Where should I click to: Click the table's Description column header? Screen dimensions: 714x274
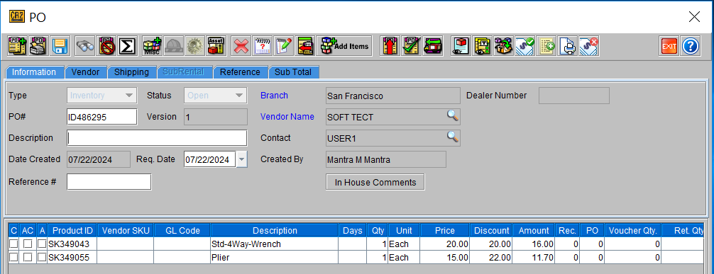pyautogui.click(x=275, y=230)
